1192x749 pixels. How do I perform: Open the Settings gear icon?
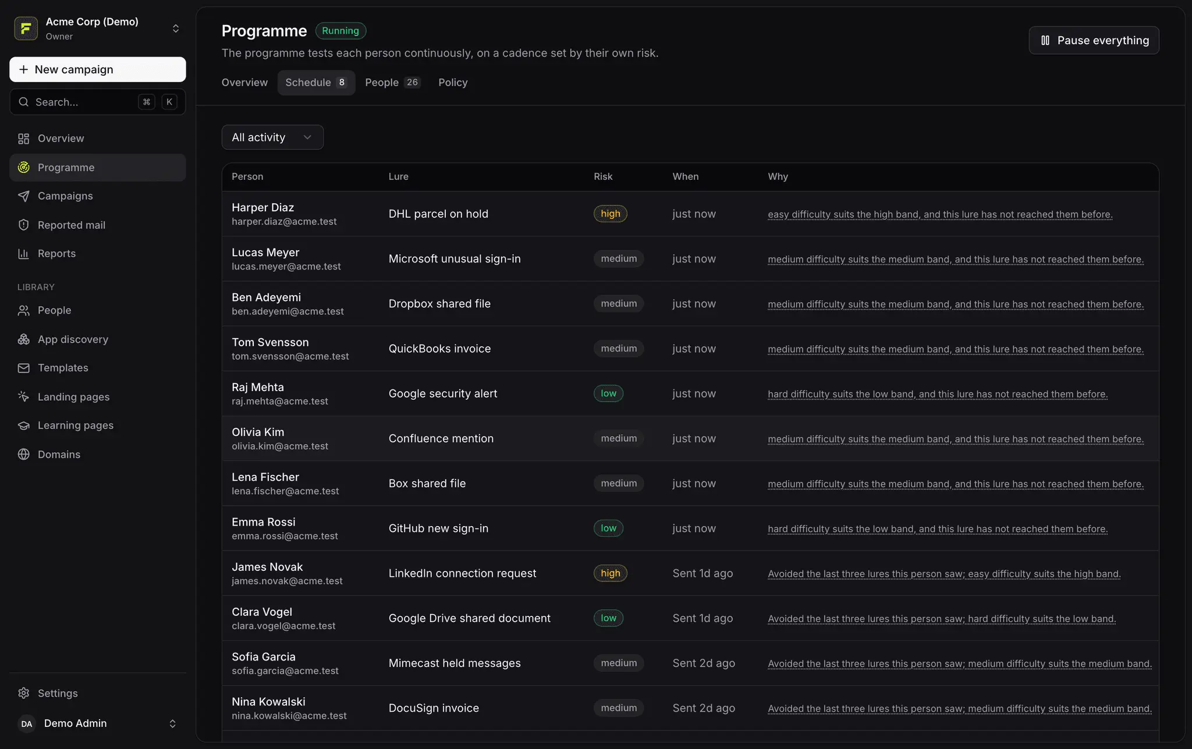(24, 693)
